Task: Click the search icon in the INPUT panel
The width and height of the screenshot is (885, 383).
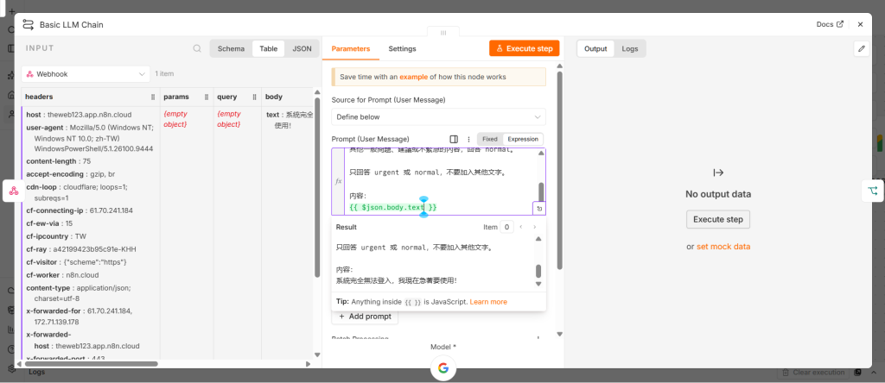Action: point(197,48)
